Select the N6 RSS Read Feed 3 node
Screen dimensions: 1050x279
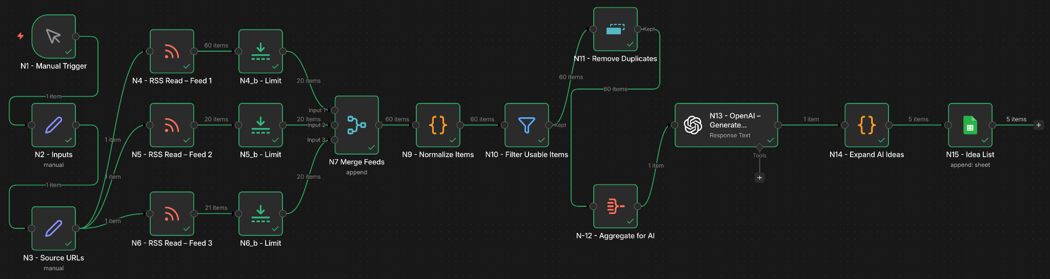172,213
